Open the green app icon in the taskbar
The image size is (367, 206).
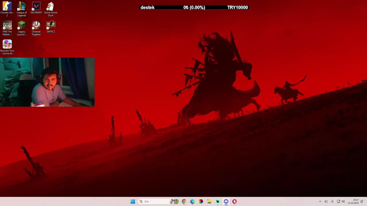click(x=218, y=201)
